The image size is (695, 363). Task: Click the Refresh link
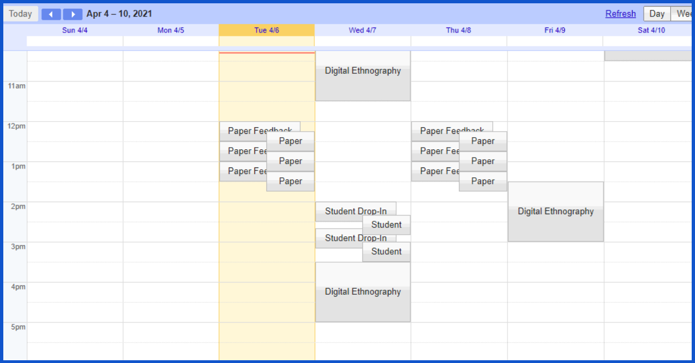(x=621, y=14)
